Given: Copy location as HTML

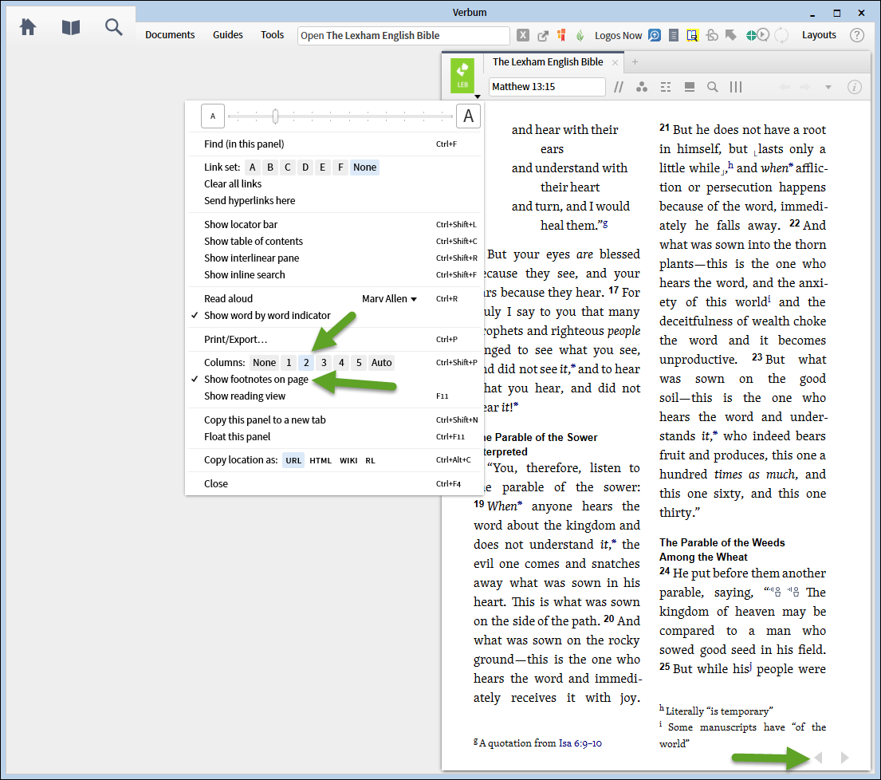Looking at the screenshot, I should [x=321, y=461].
